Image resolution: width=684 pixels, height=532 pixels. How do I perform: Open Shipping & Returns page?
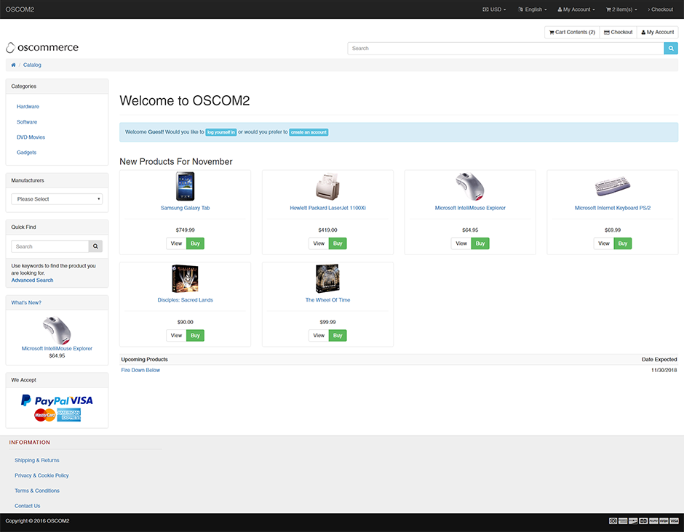(x=36, y=460)
